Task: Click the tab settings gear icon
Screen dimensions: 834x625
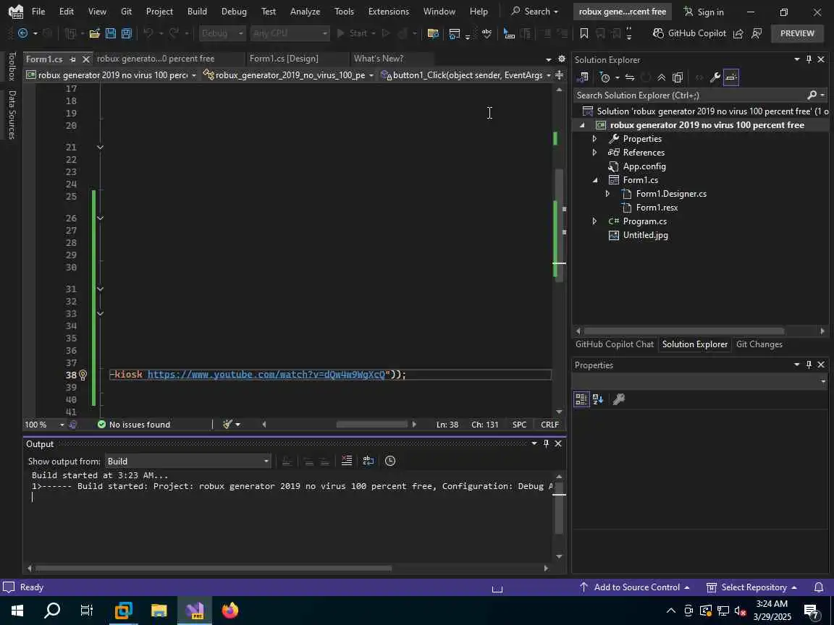Action: point(562,59)
